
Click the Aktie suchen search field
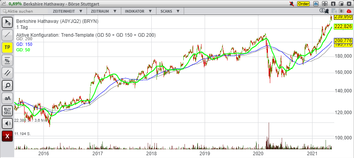[25, 11]
